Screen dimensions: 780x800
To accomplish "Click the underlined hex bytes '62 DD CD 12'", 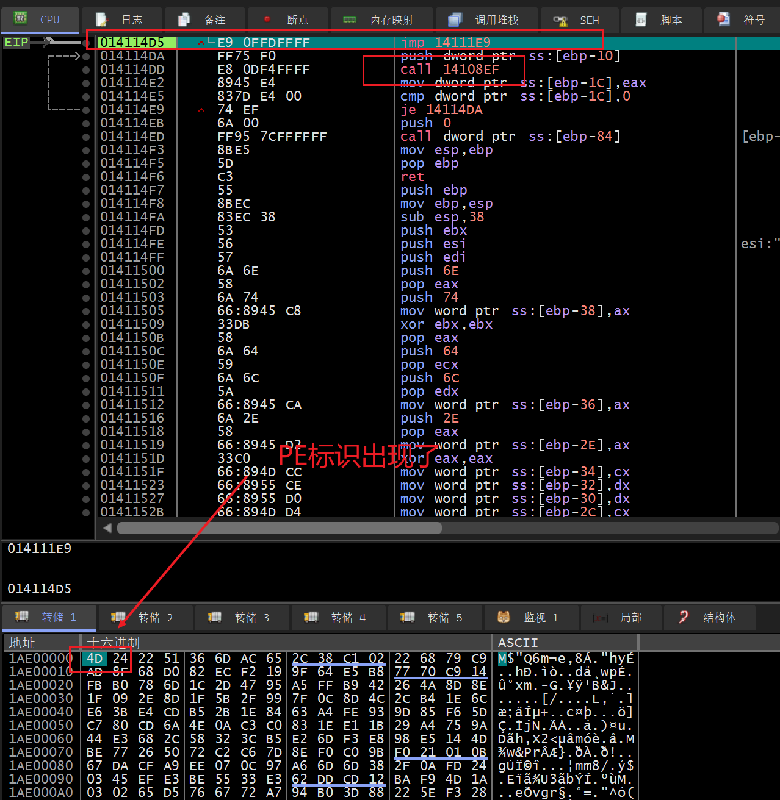I will [x=338, y=779].
